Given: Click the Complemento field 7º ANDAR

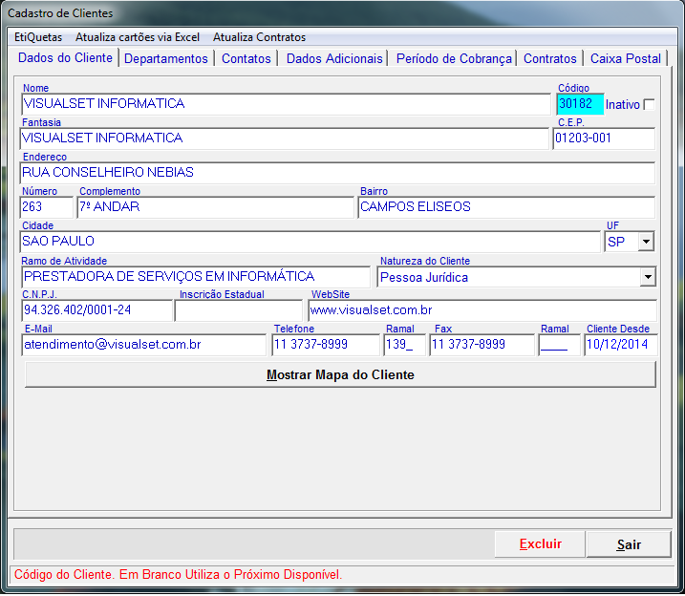Looking at the screenshot, I should pyautogui.click(x=215, y=207).
